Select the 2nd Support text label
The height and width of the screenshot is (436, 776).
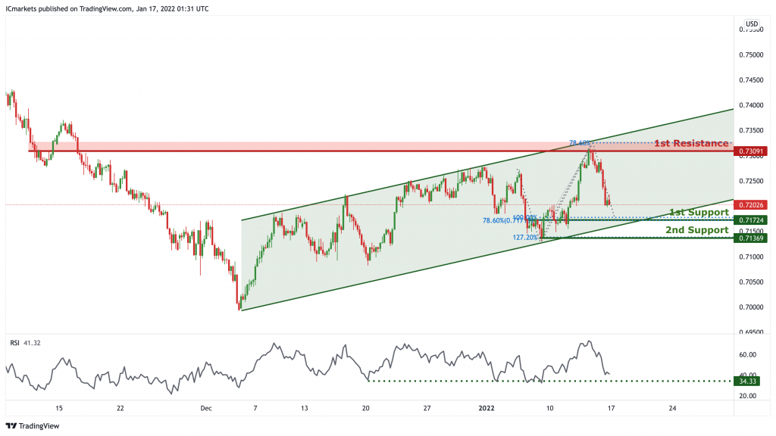697,230
